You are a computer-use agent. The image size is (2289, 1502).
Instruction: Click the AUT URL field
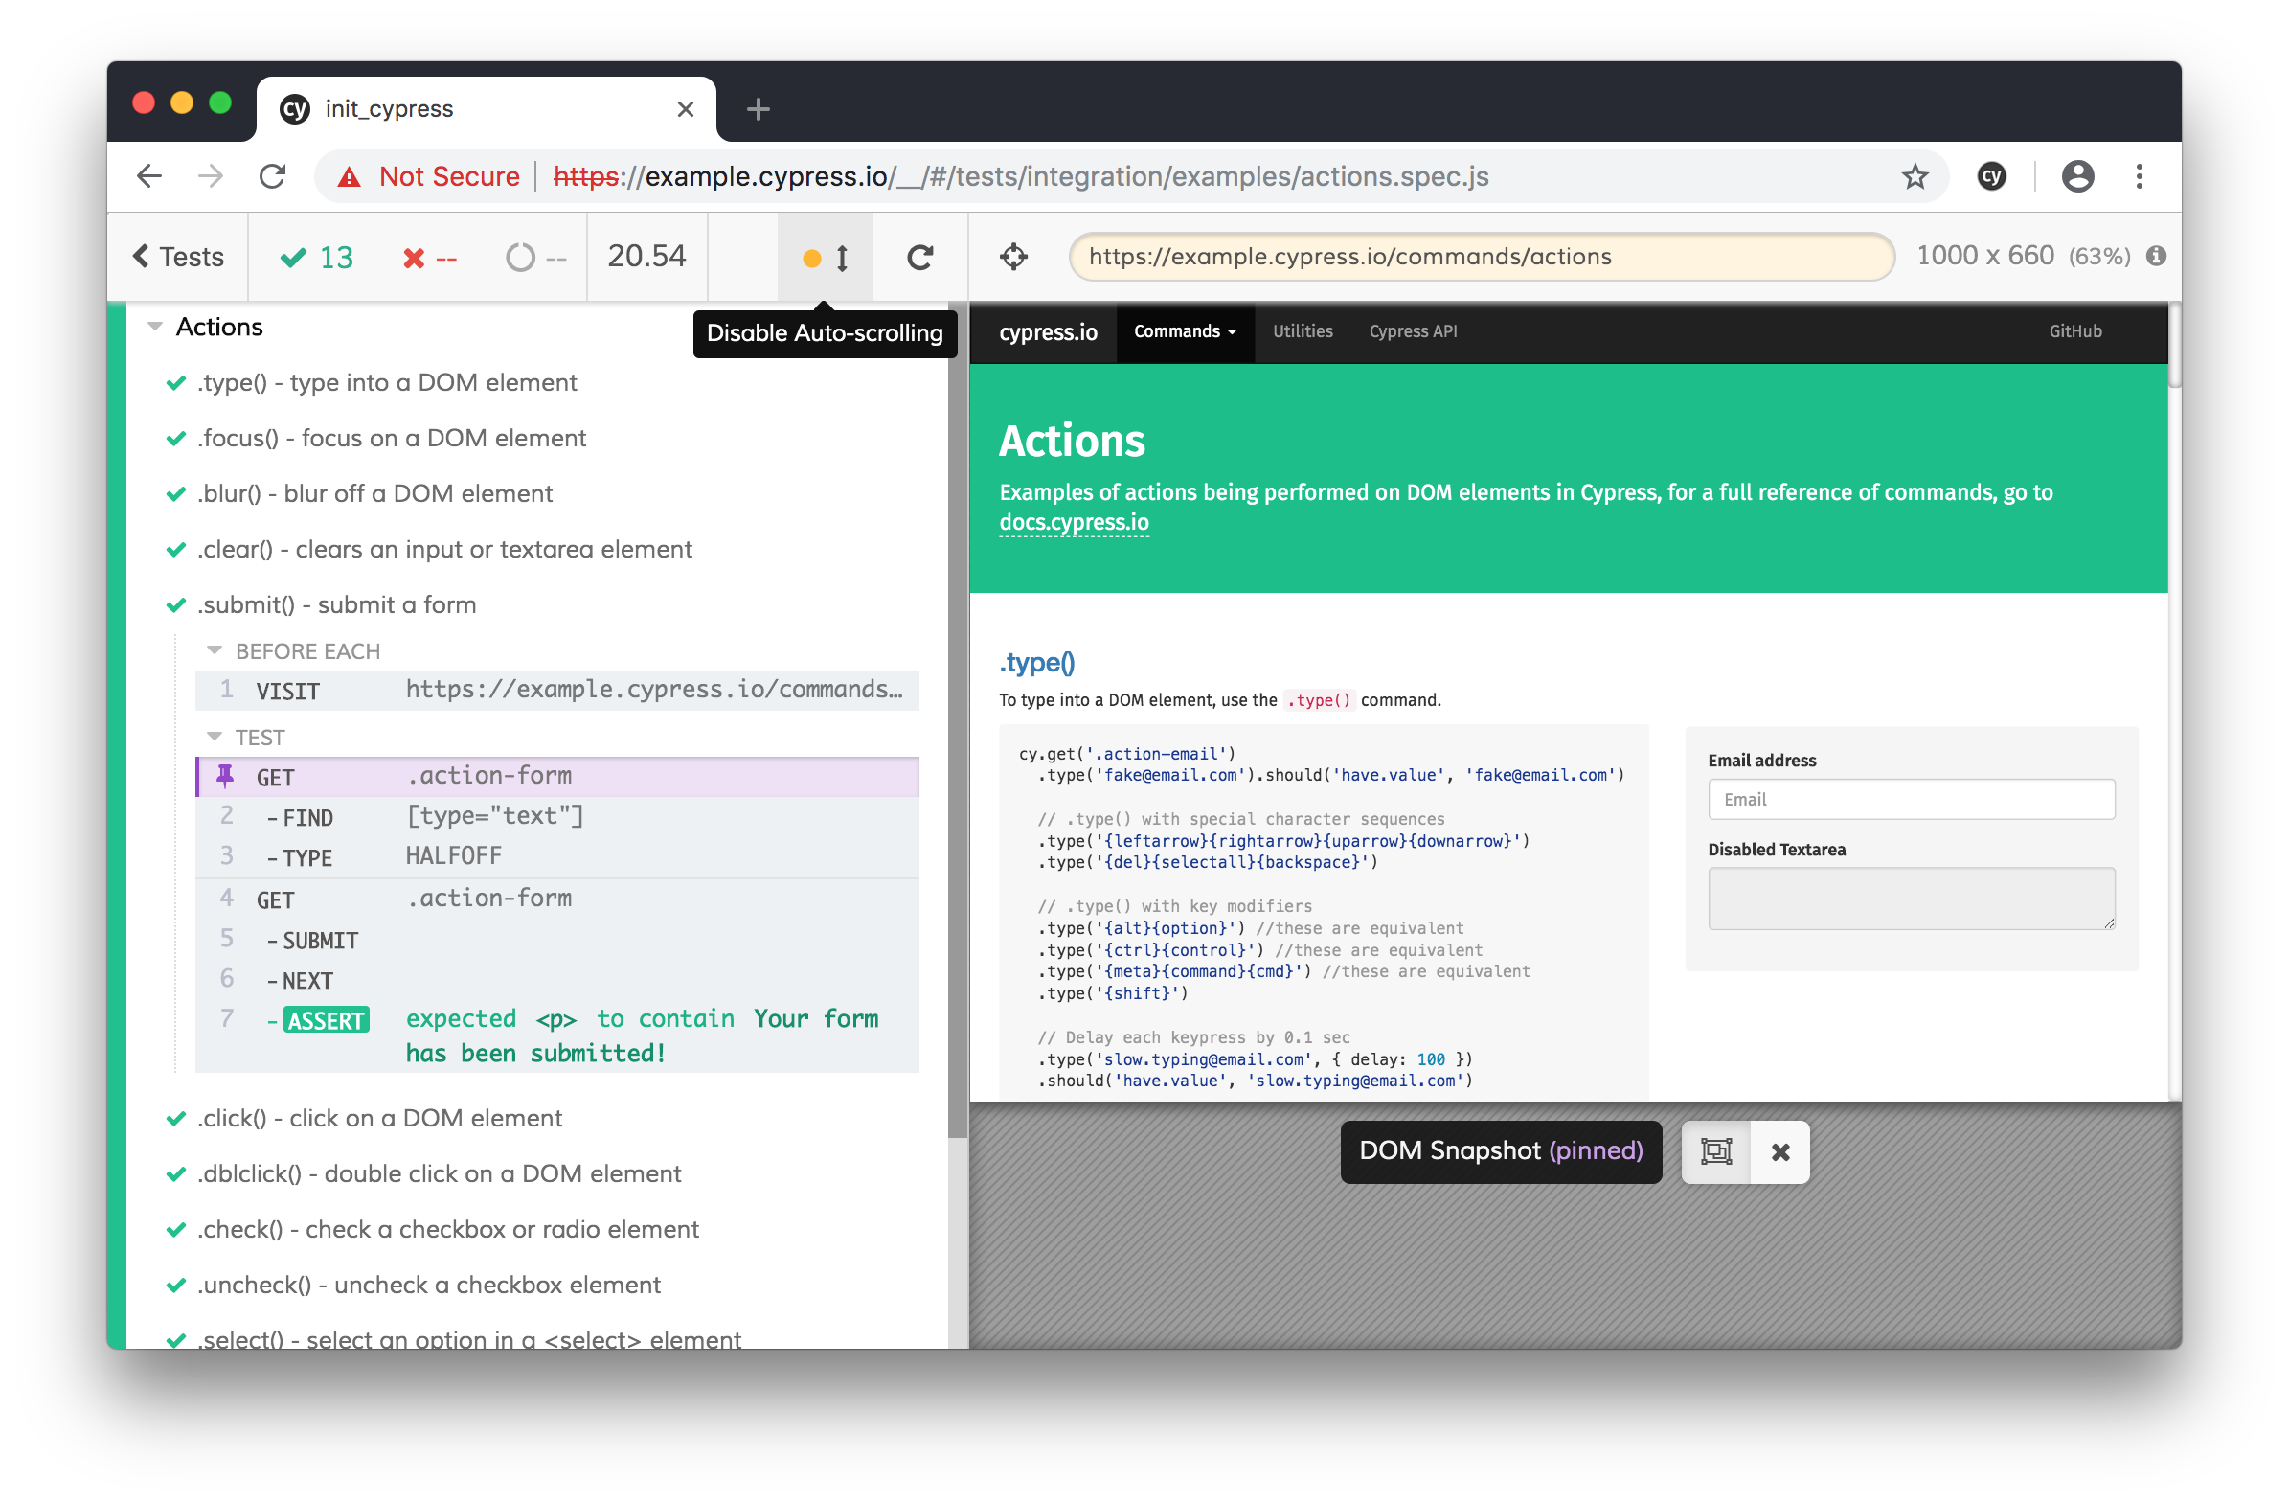[1481, 257]
